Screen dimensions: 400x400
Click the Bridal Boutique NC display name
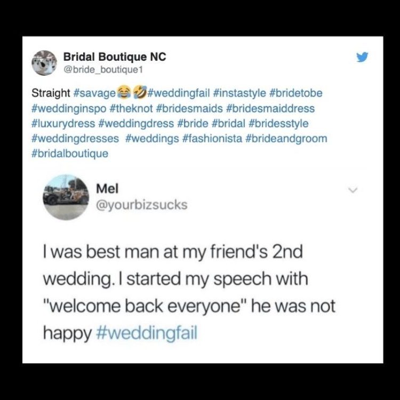115,57
